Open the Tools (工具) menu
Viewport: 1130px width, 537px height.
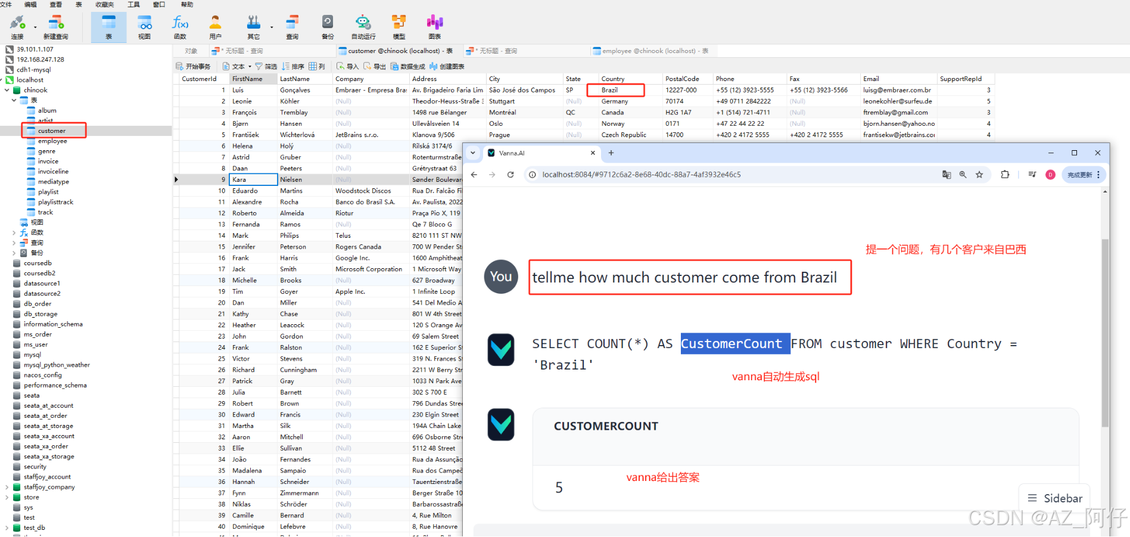[133, 4]
